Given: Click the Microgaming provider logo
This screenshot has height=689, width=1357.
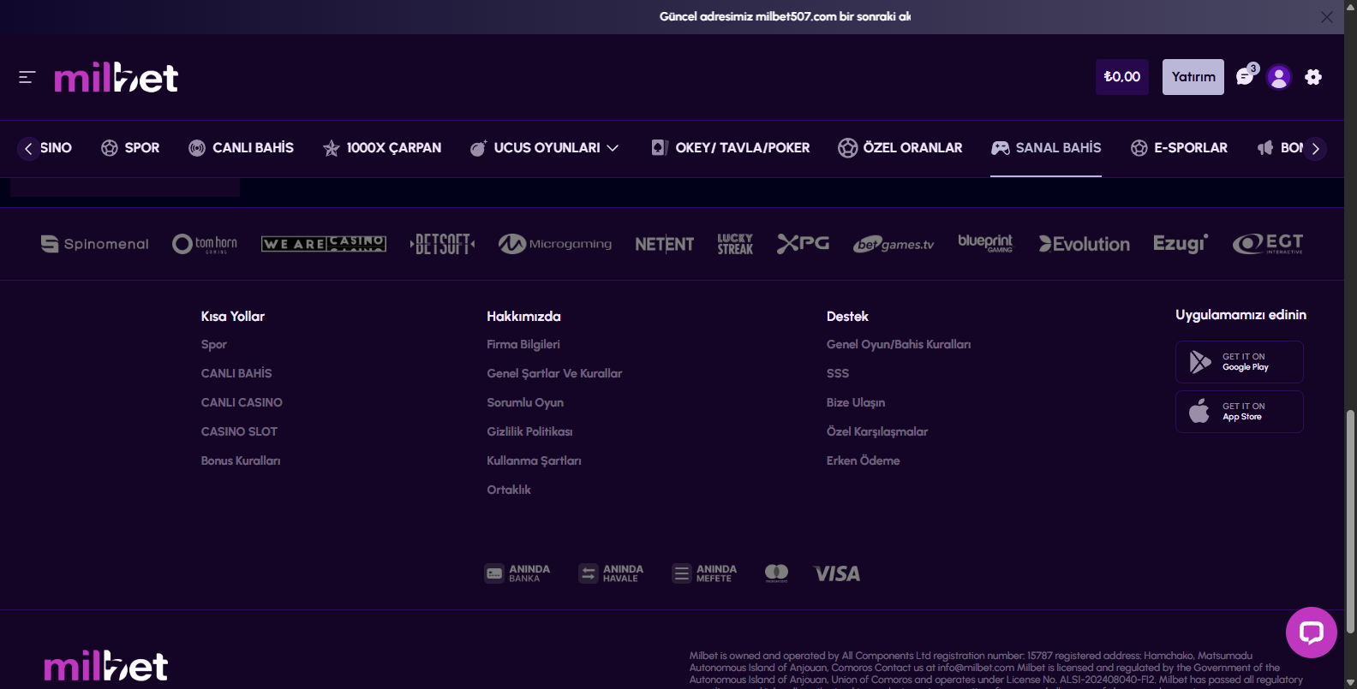Looking at the screenshot, I should click(x=555, y=244).
